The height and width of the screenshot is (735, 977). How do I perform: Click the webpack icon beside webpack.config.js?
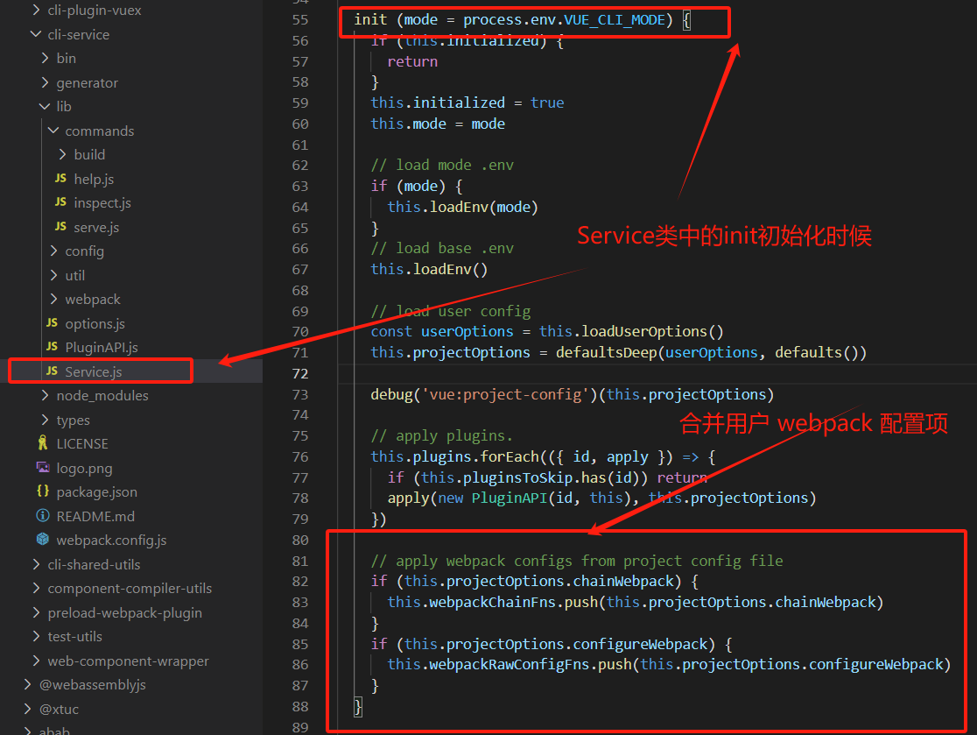pos(43,540)
